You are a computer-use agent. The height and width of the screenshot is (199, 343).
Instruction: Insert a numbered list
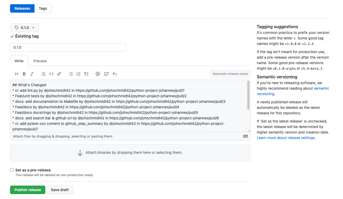click(78, 74)
